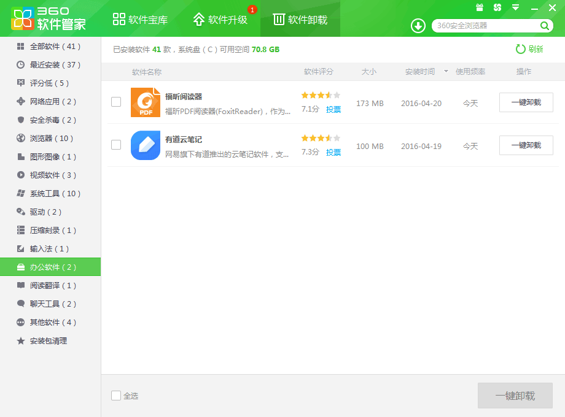Image resolution: width=565 pixels, height=417 pixels.
Task: Click the 360安全浏览器 search field
Action: [485, 26]
